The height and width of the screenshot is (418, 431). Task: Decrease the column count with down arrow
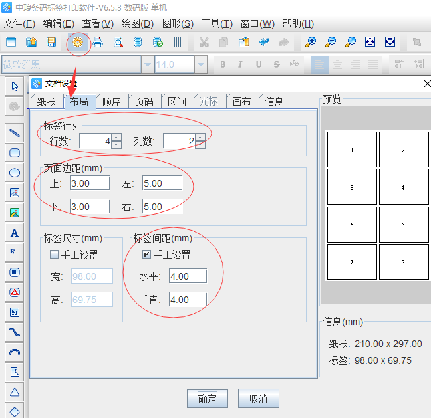200,144
